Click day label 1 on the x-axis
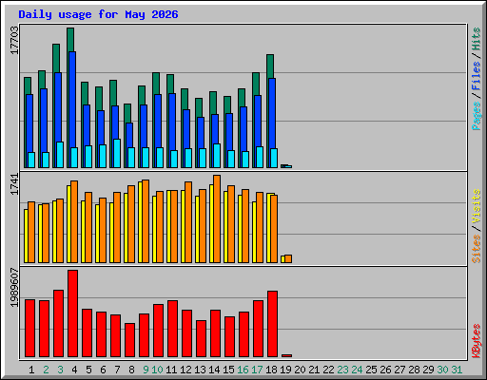 pos(31,370)
